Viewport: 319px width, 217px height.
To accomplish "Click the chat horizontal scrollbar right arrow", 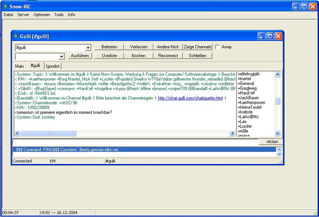I will coord(232,133).
